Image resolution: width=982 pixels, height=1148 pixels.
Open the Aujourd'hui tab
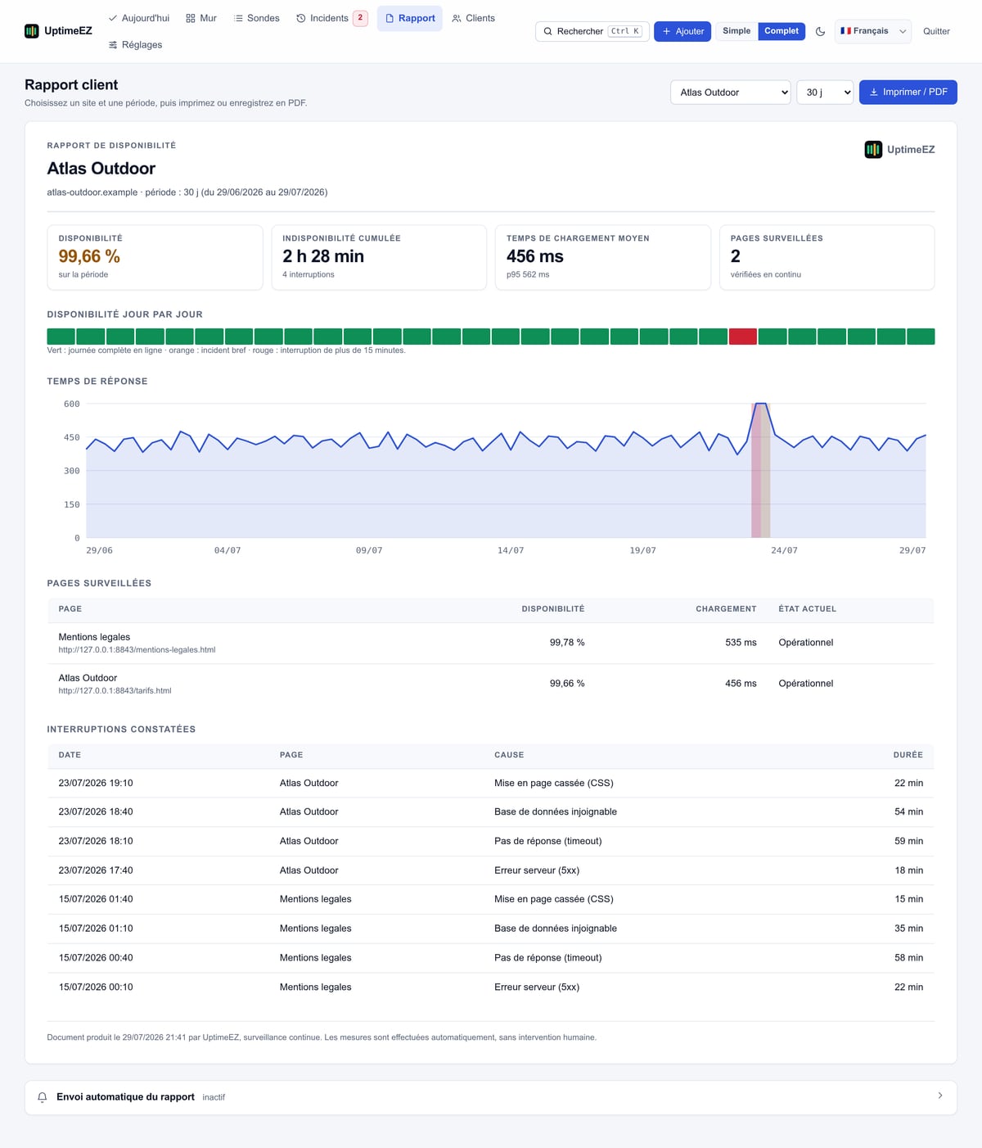tap(139, 18)
